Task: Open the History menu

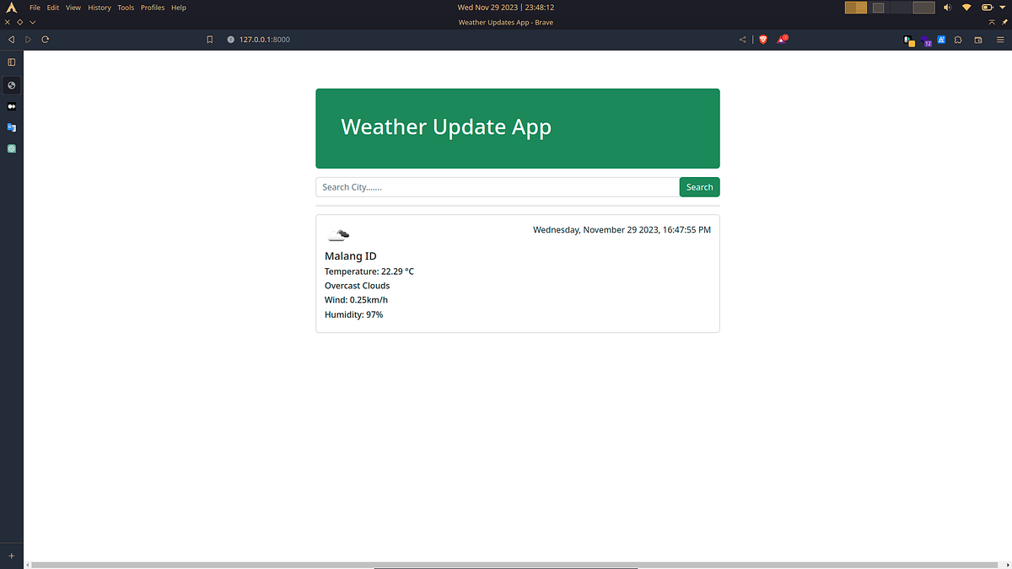Action: (99, 7)
